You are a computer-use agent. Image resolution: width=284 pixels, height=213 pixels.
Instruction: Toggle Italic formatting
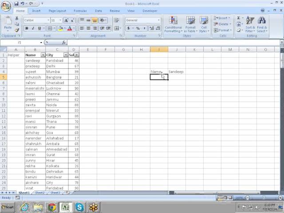(33, 28)
